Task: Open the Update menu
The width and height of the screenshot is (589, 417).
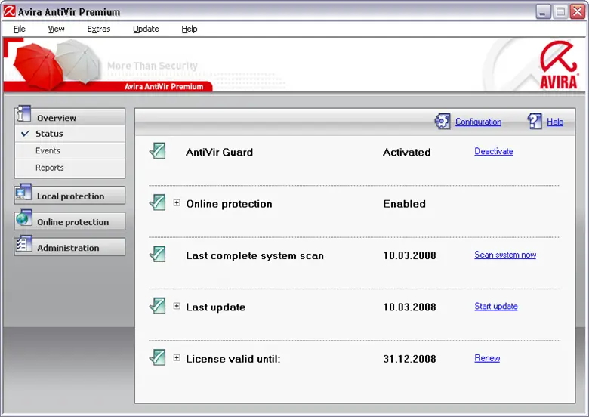Action: [x=146, y=29]
